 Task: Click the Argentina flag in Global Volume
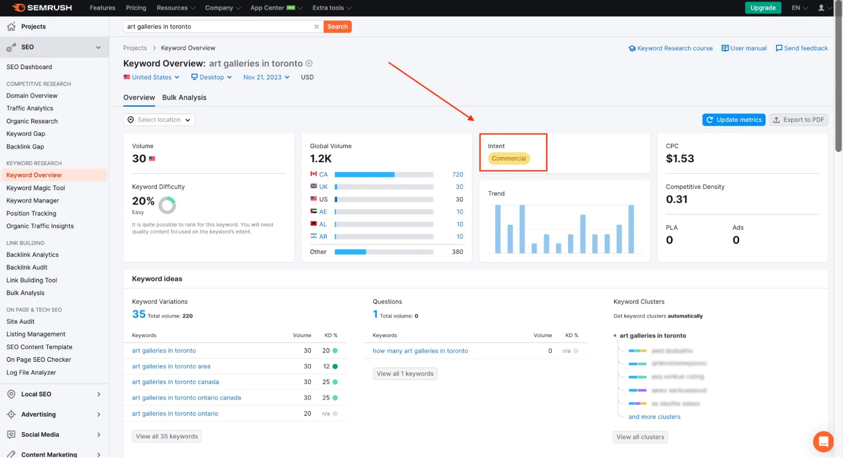point(313,236)
